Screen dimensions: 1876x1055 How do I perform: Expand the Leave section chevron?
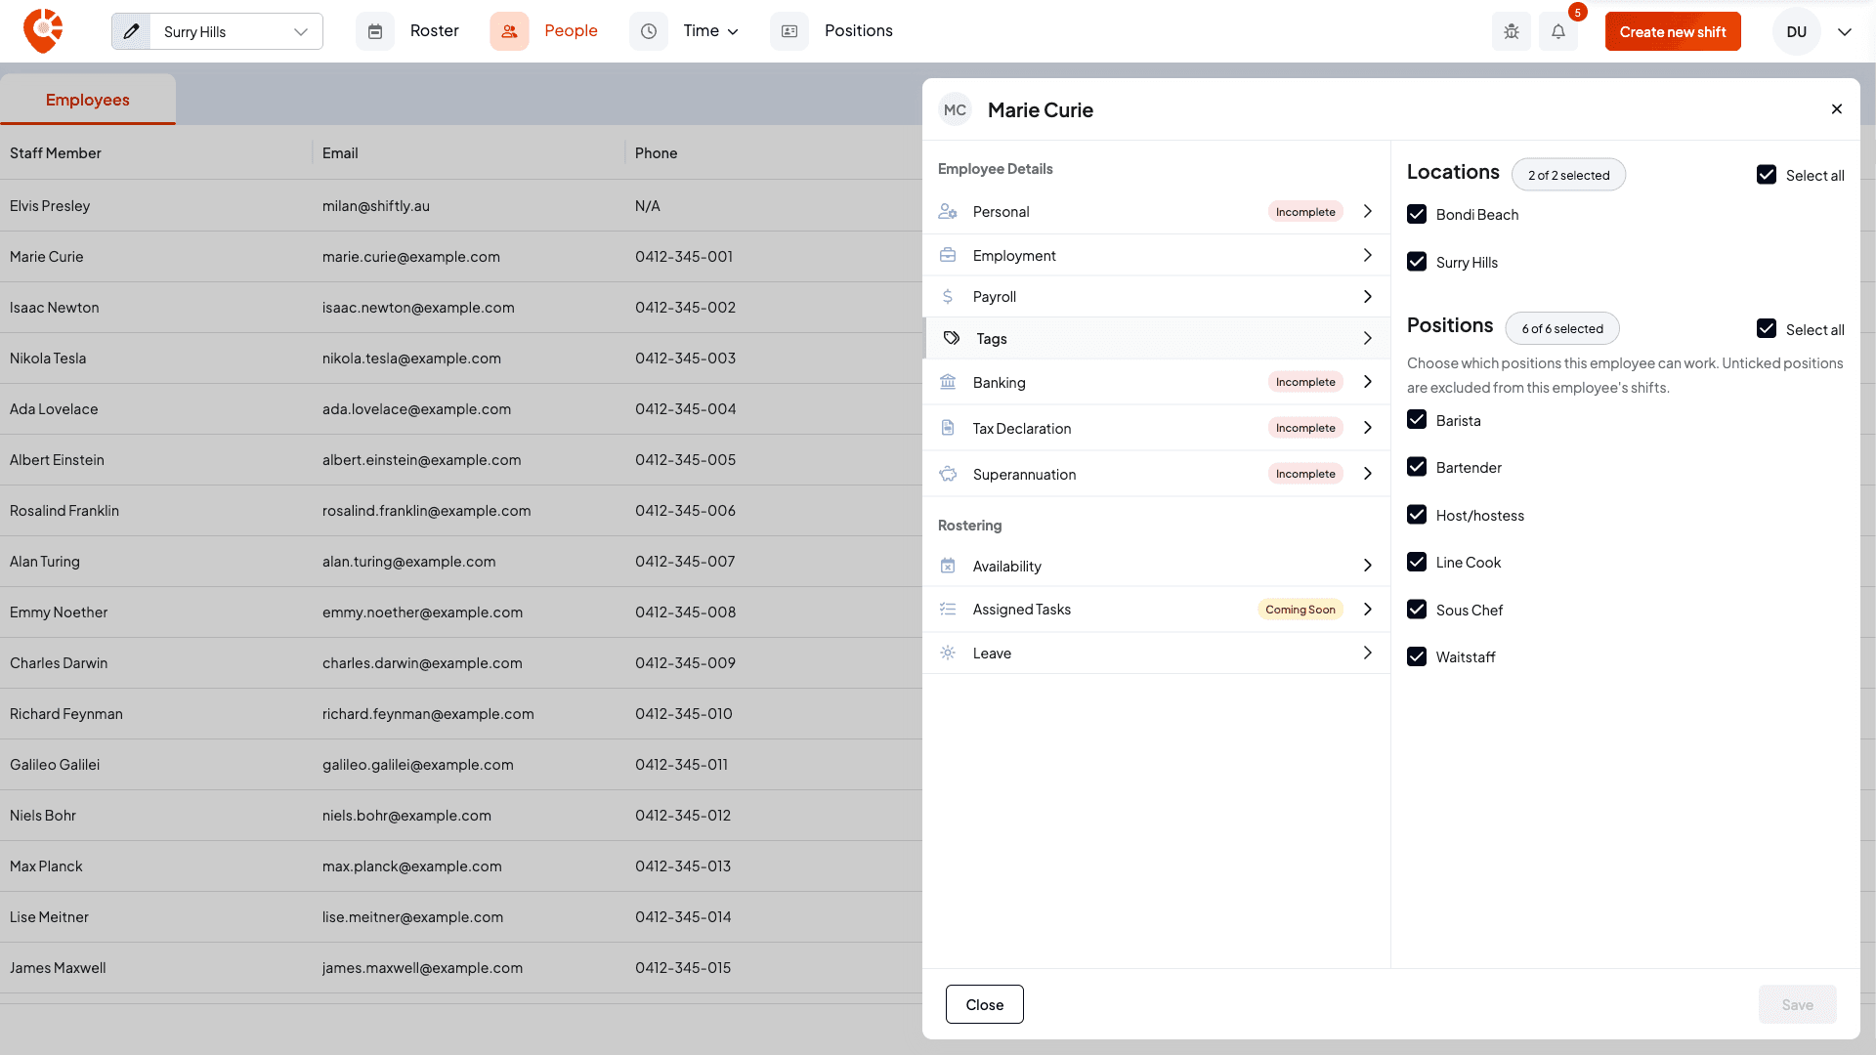(x=1368, y=653)
